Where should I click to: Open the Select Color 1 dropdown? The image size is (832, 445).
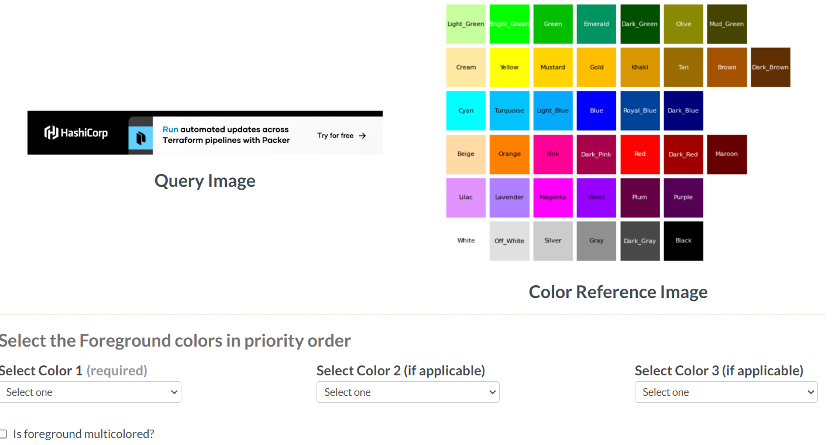tap(90, 392)
